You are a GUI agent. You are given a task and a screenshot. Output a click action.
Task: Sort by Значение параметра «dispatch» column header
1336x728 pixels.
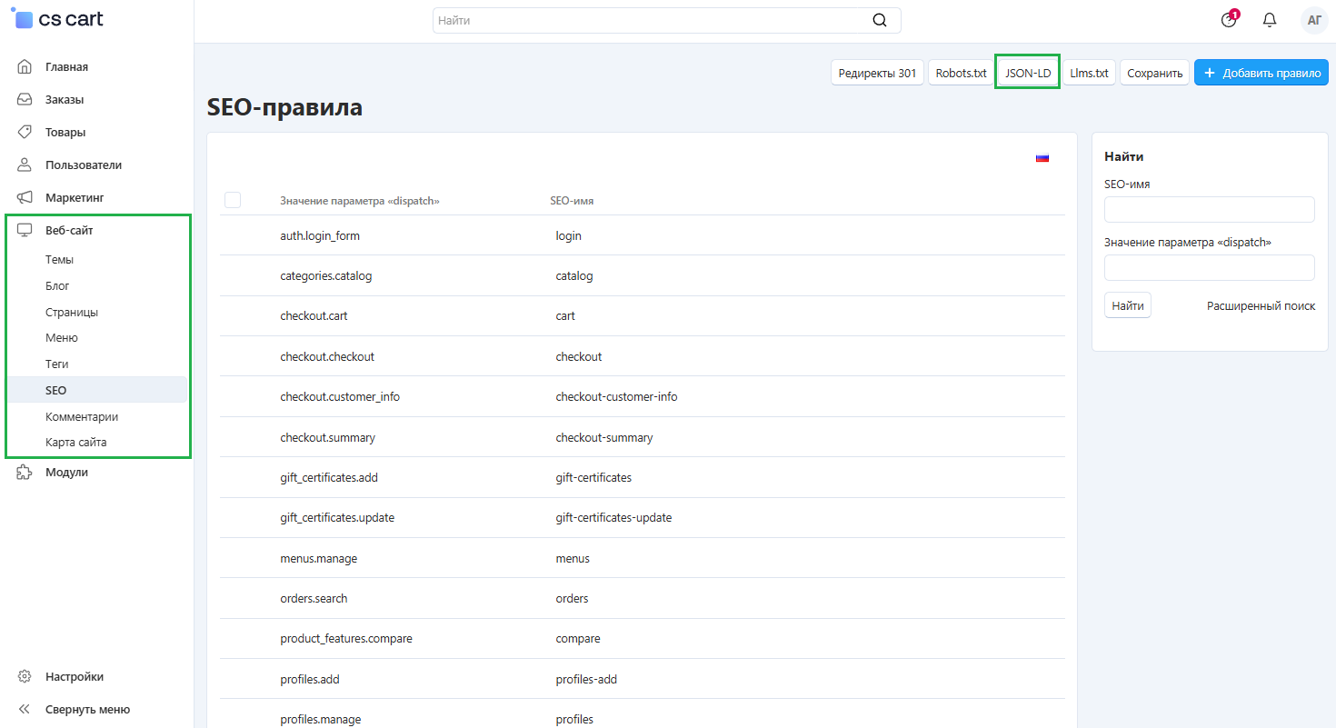[x=360, y=200]
